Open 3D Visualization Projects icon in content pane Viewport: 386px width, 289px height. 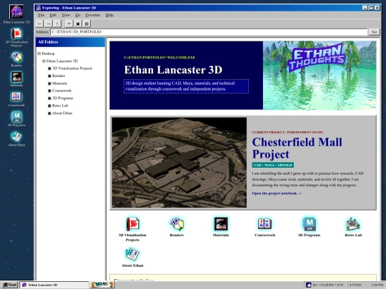point(132,229)
